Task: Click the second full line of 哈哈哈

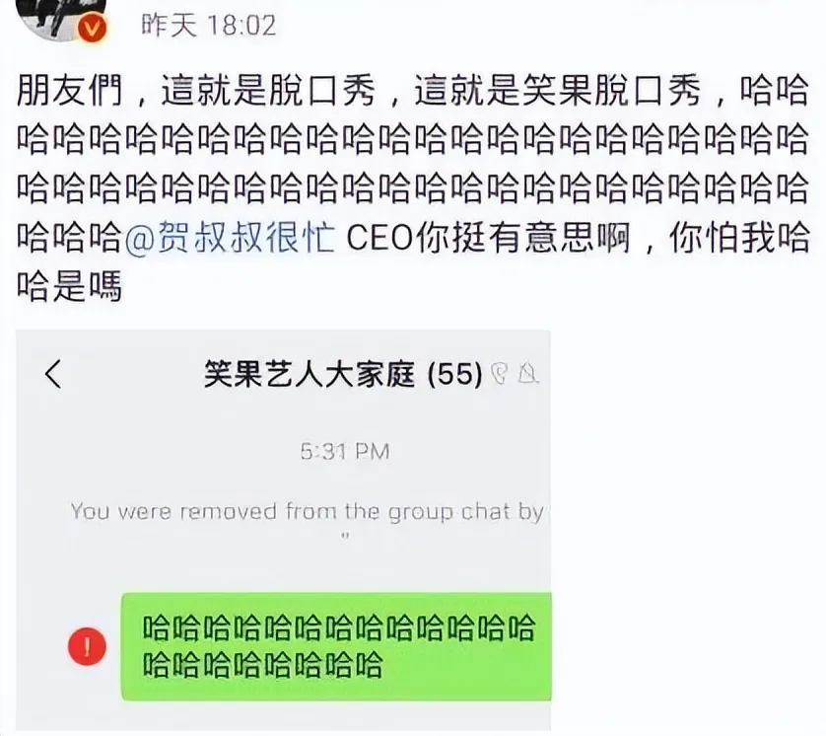Action: [413, 188]
